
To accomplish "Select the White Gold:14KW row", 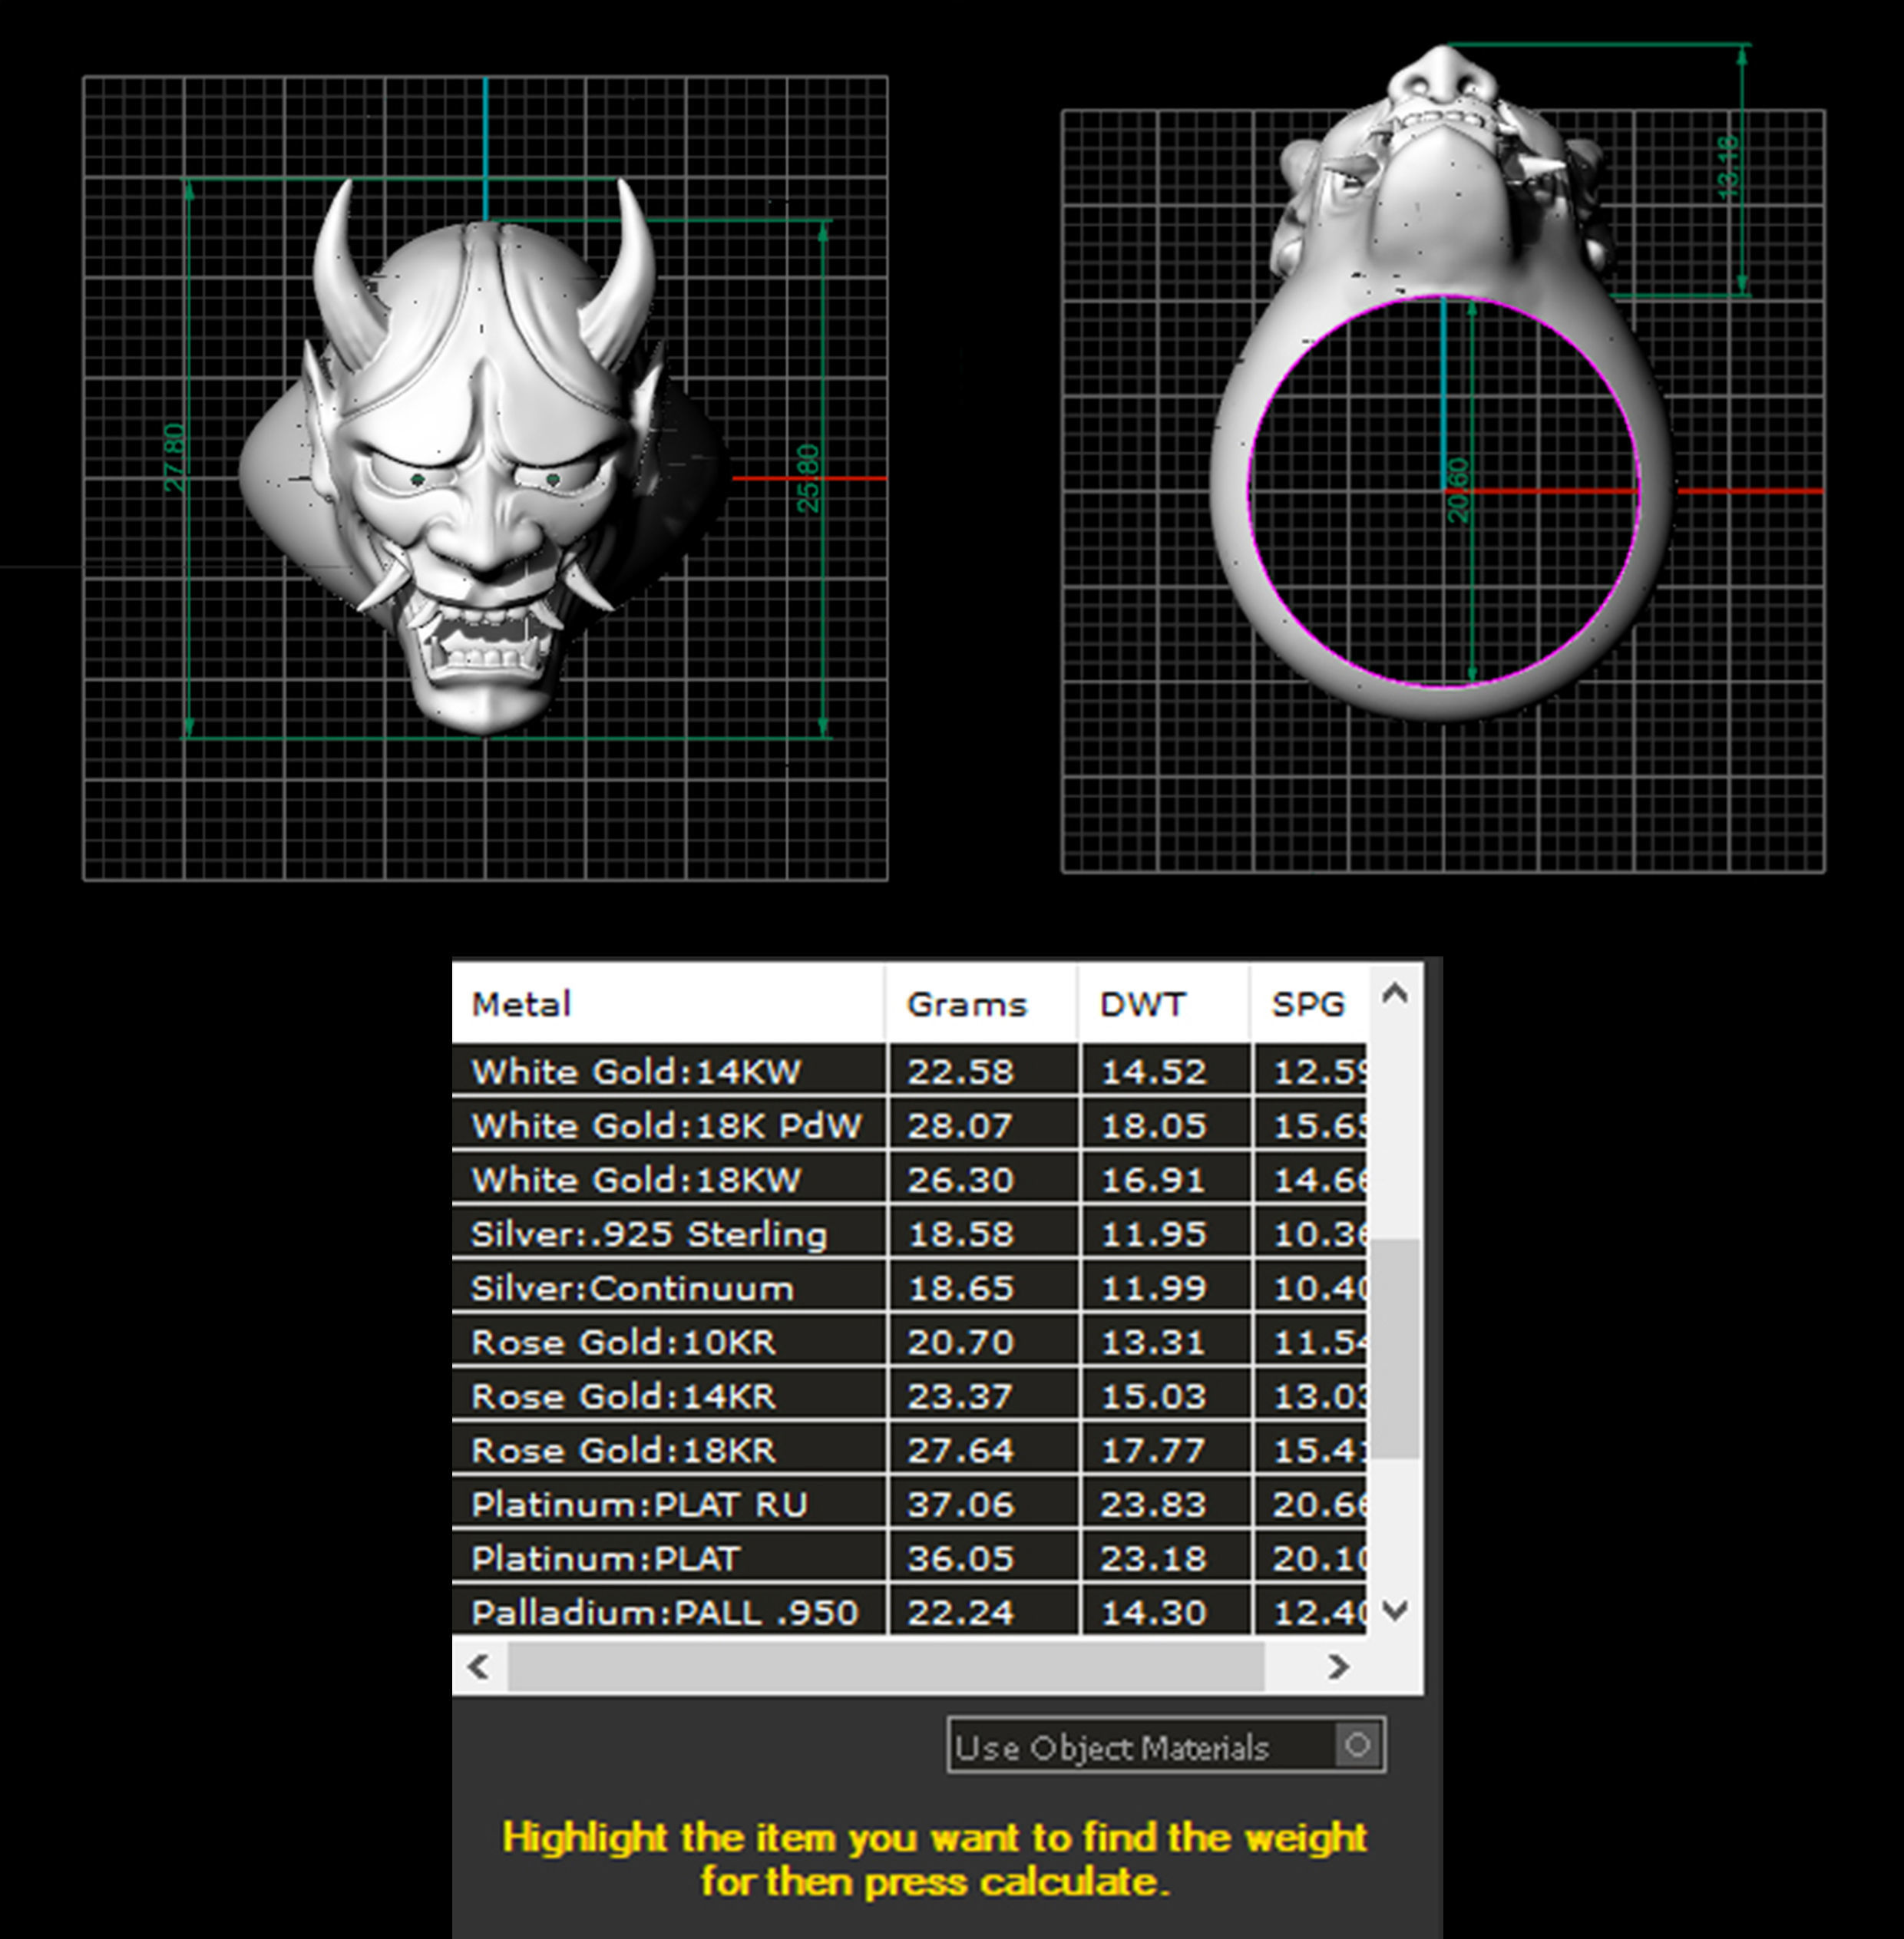I will click(910, 1071).
